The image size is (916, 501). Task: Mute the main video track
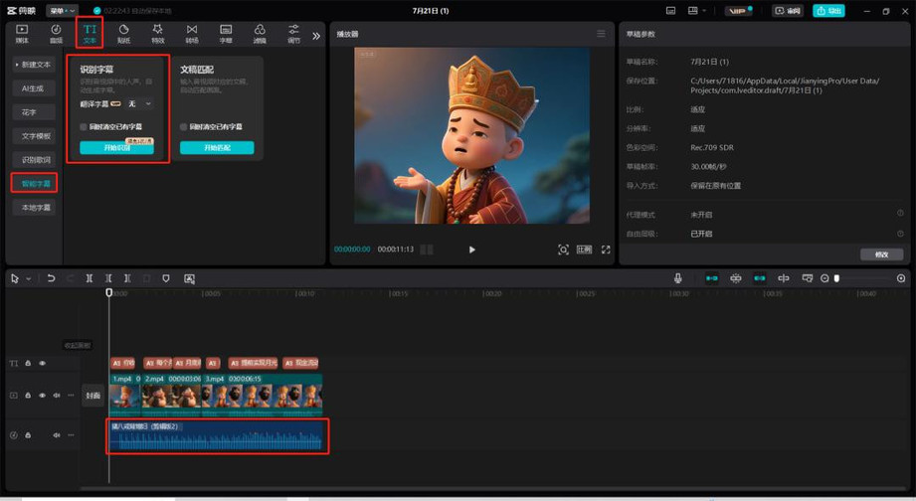56,396
